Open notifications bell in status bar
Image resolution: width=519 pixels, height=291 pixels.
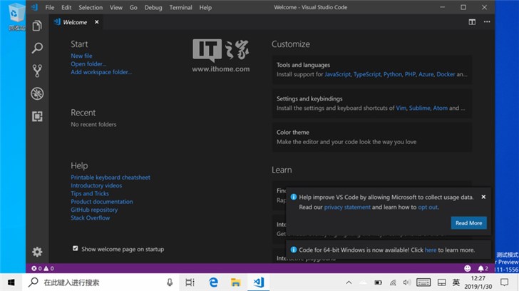483,268
